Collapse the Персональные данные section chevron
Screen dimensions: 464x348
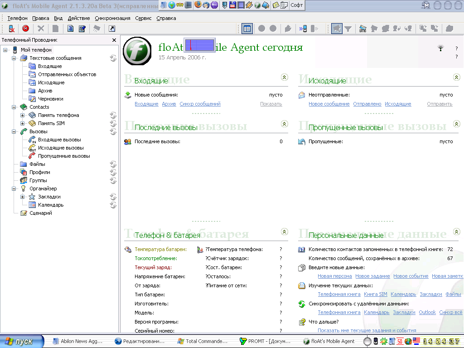pyautogui.click(x=457, y=232)
